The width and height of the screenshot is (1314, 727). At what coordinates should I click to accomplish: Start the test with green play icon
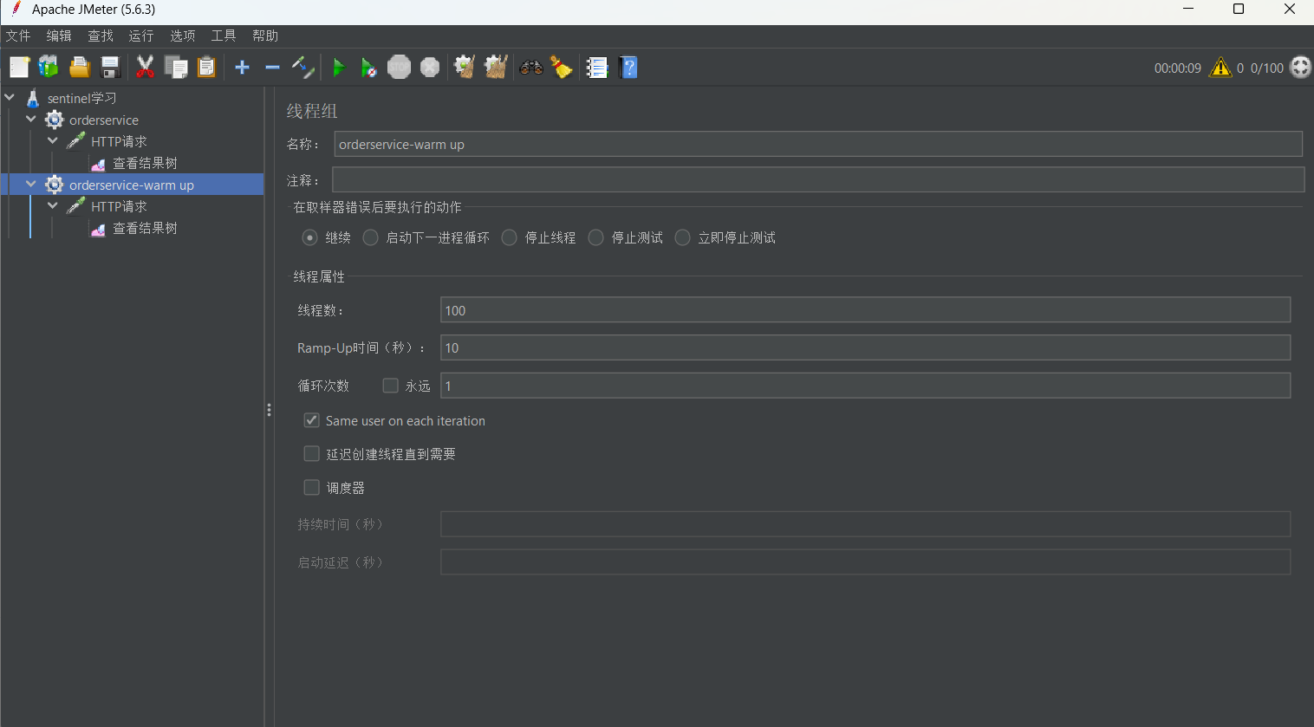339,67
